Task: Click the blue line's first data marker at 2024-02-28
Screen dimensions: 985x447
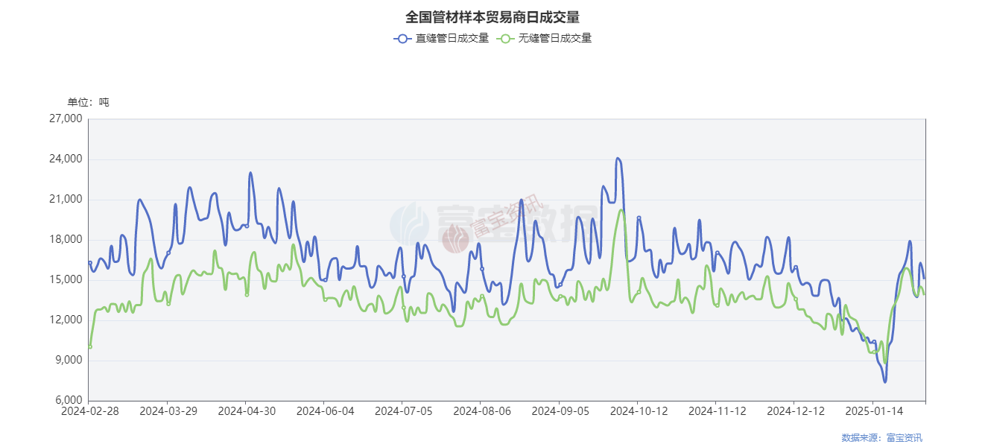Action: click(x=90, y=262)
